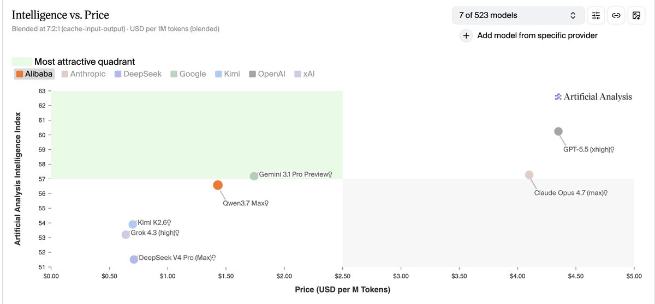Select the Kimi K2.6 data point
Screen dimensions: 655x304
[x=133, y=224]
